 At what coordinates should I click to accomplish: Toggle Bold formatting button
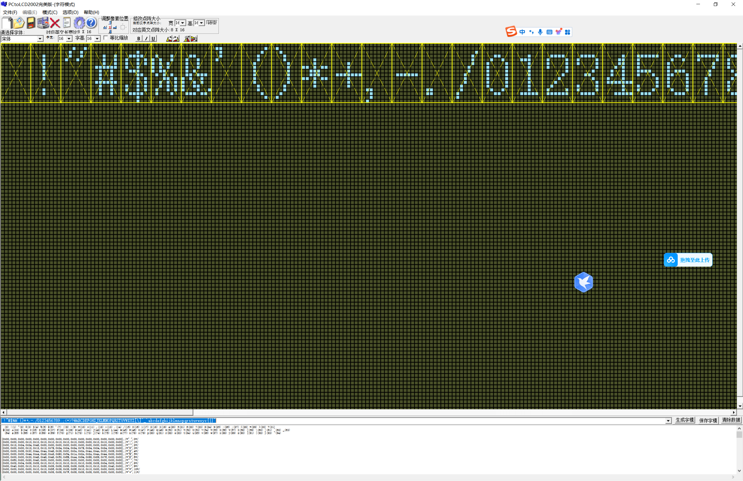(x=139, y=39)
